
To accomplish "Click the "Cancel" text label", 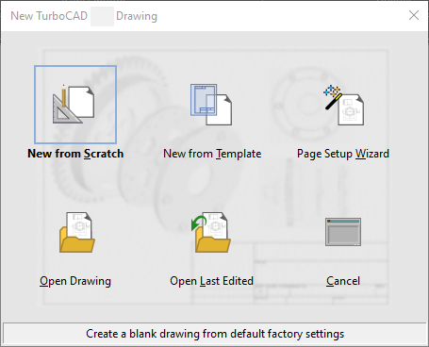I will (343, 281).
